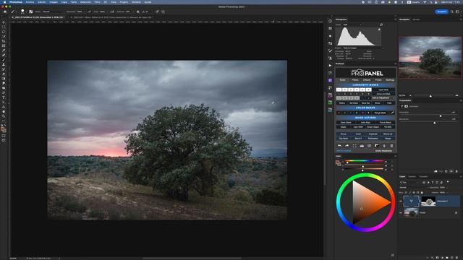Open Histogram panel options menu
463x260 pixels.
coord(396,19)
